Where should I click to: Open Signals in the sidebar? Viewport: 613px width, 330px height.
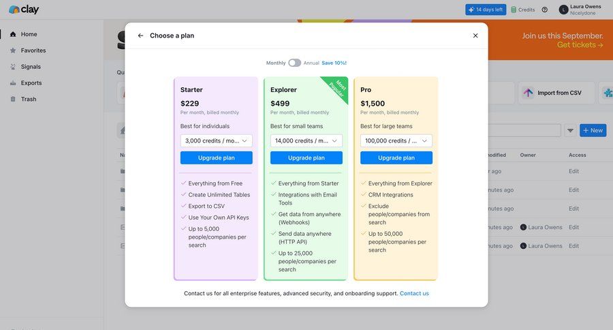point(31,67)
